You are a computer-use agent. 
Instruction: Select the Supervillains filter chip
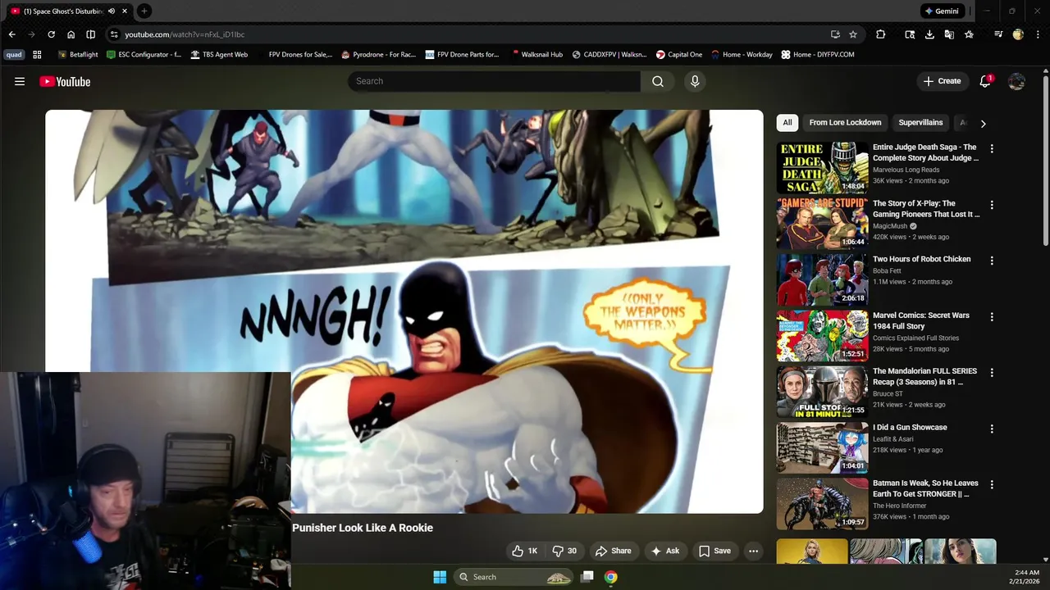pos(920,123)
